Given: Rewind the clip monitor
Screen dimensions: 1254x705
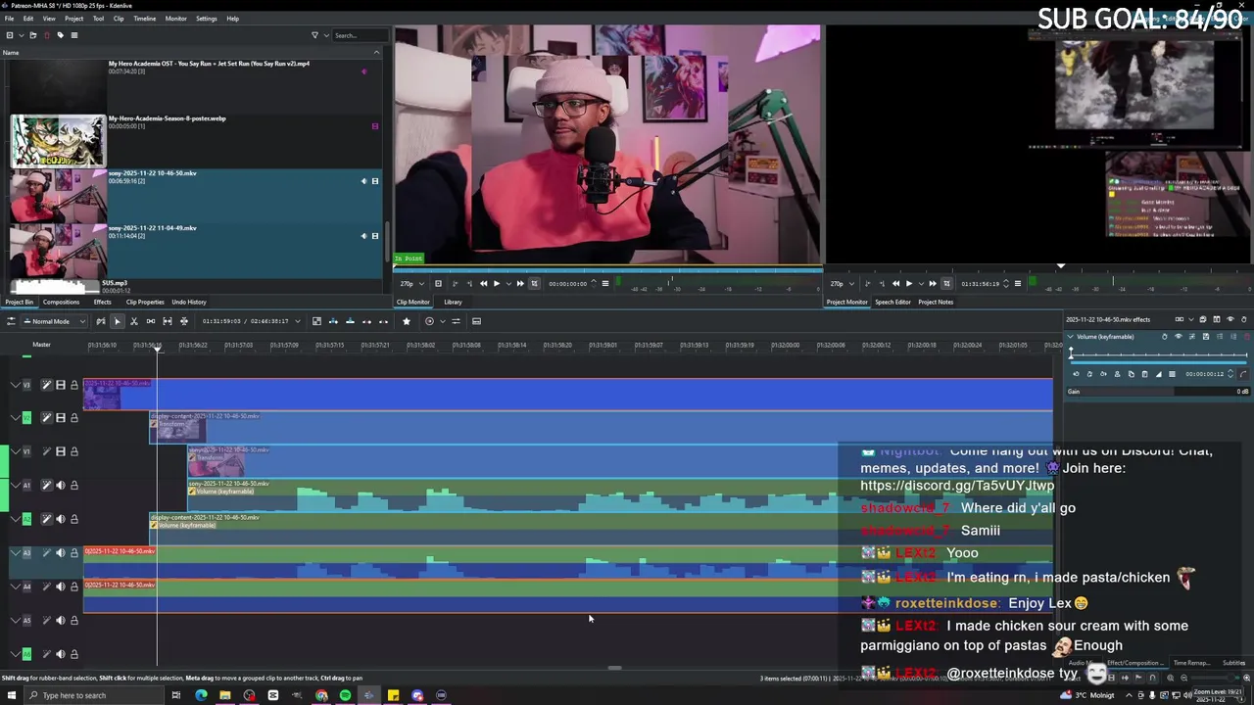Looking at the screenshot, I should coord(483,284).
